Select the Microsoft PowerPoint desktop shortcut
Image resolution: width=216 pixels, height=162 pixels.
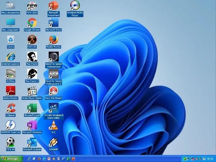[54, 9]
